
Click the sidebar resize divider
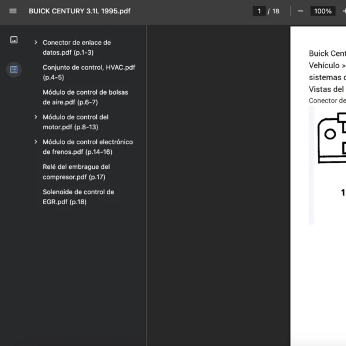pyautogui.click(x=146, y=185)
